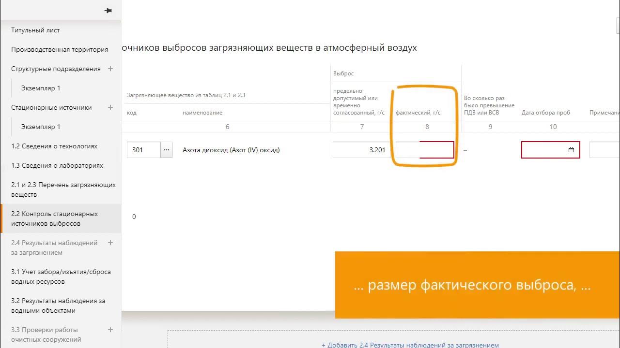This screenshot has width=620, height=348.
Task: Open 2.1 и 2.3 Перечень загрязняющих веществ
Action: coord(63,189)
